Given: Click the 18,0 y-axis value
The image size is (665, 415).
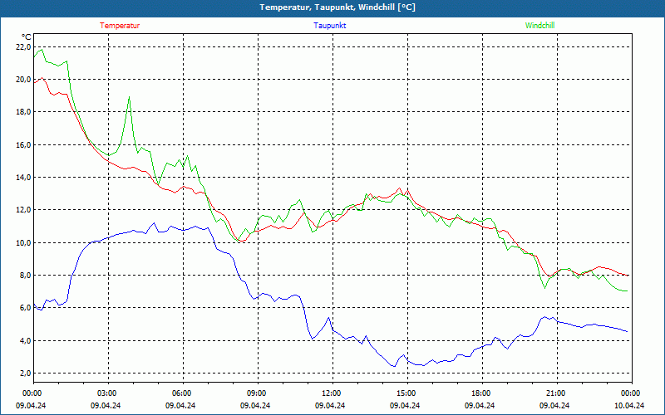Looking at the screenshot, I should [23, 112].
